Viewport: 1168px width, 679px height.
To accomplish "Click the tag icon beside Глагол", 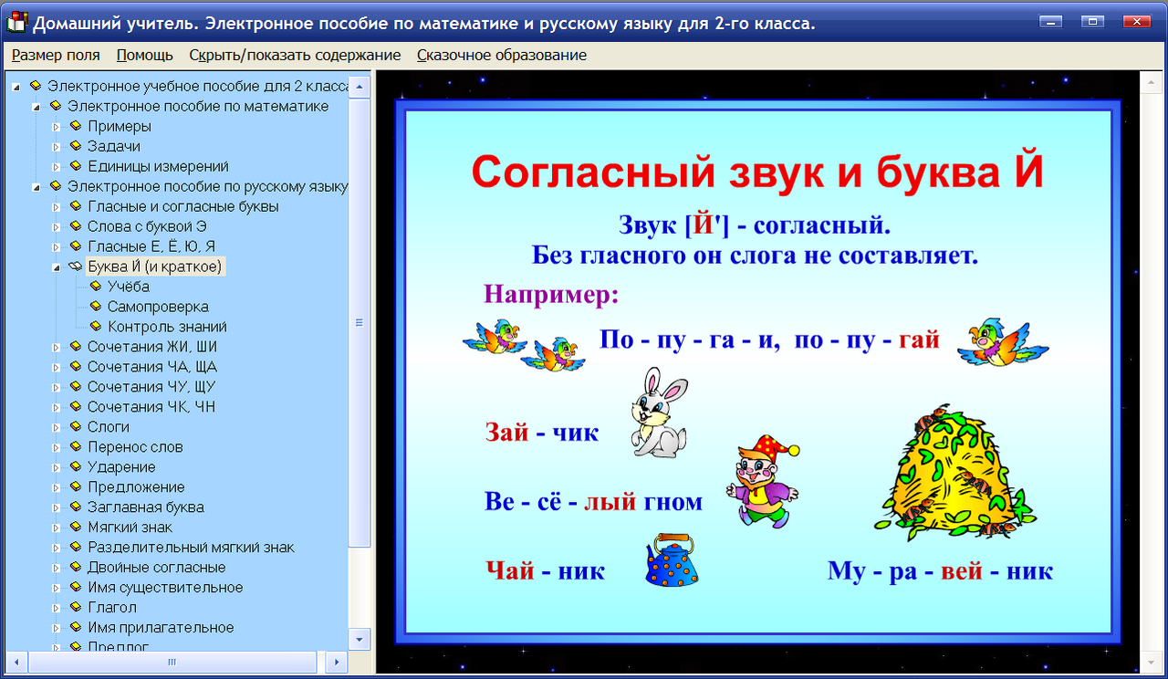I will [x=74, y=607].
